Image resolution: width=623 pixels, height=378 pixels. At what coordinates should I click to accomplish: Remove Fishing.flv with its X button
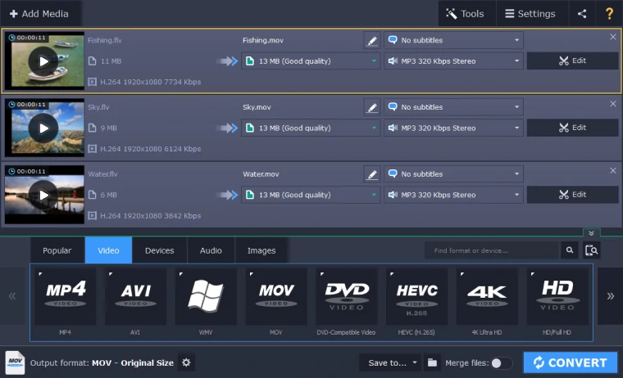[x=613, y=37]
